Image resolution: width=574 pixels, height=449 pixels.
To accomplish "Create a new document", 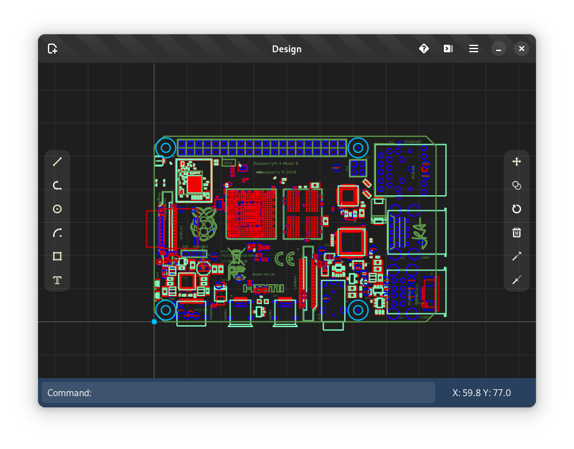I will pyautogui.click(x=53, y=49).
